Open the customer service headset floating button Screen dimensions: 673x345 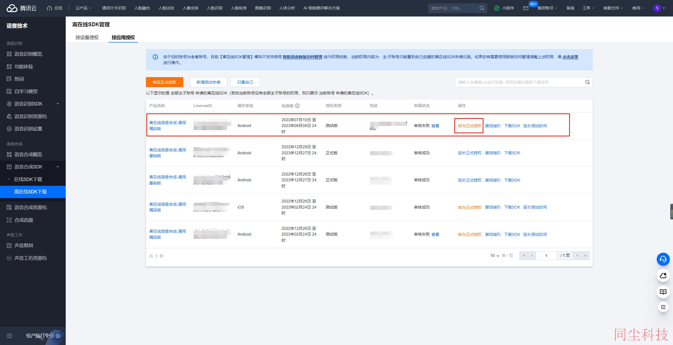[663, 259]
